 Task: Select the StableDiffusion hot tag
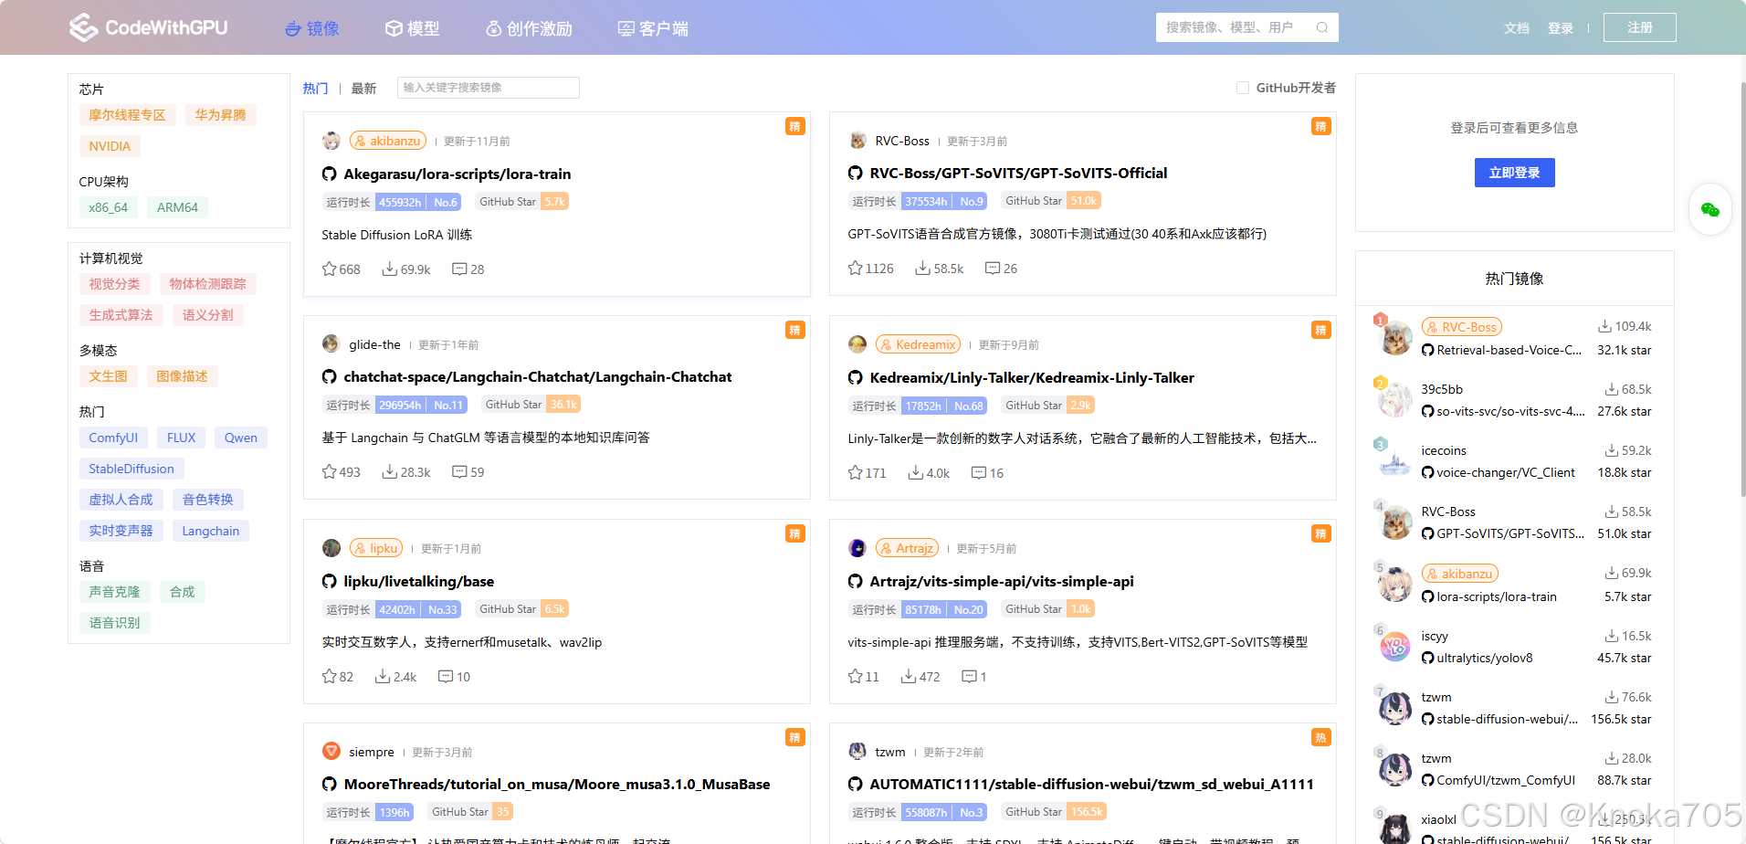(x=131, y=469)
